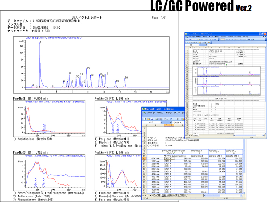This screenshot has height=202, width=267.
Task: Click formula bar showing DAD1 A
Action: pos(178,123)
